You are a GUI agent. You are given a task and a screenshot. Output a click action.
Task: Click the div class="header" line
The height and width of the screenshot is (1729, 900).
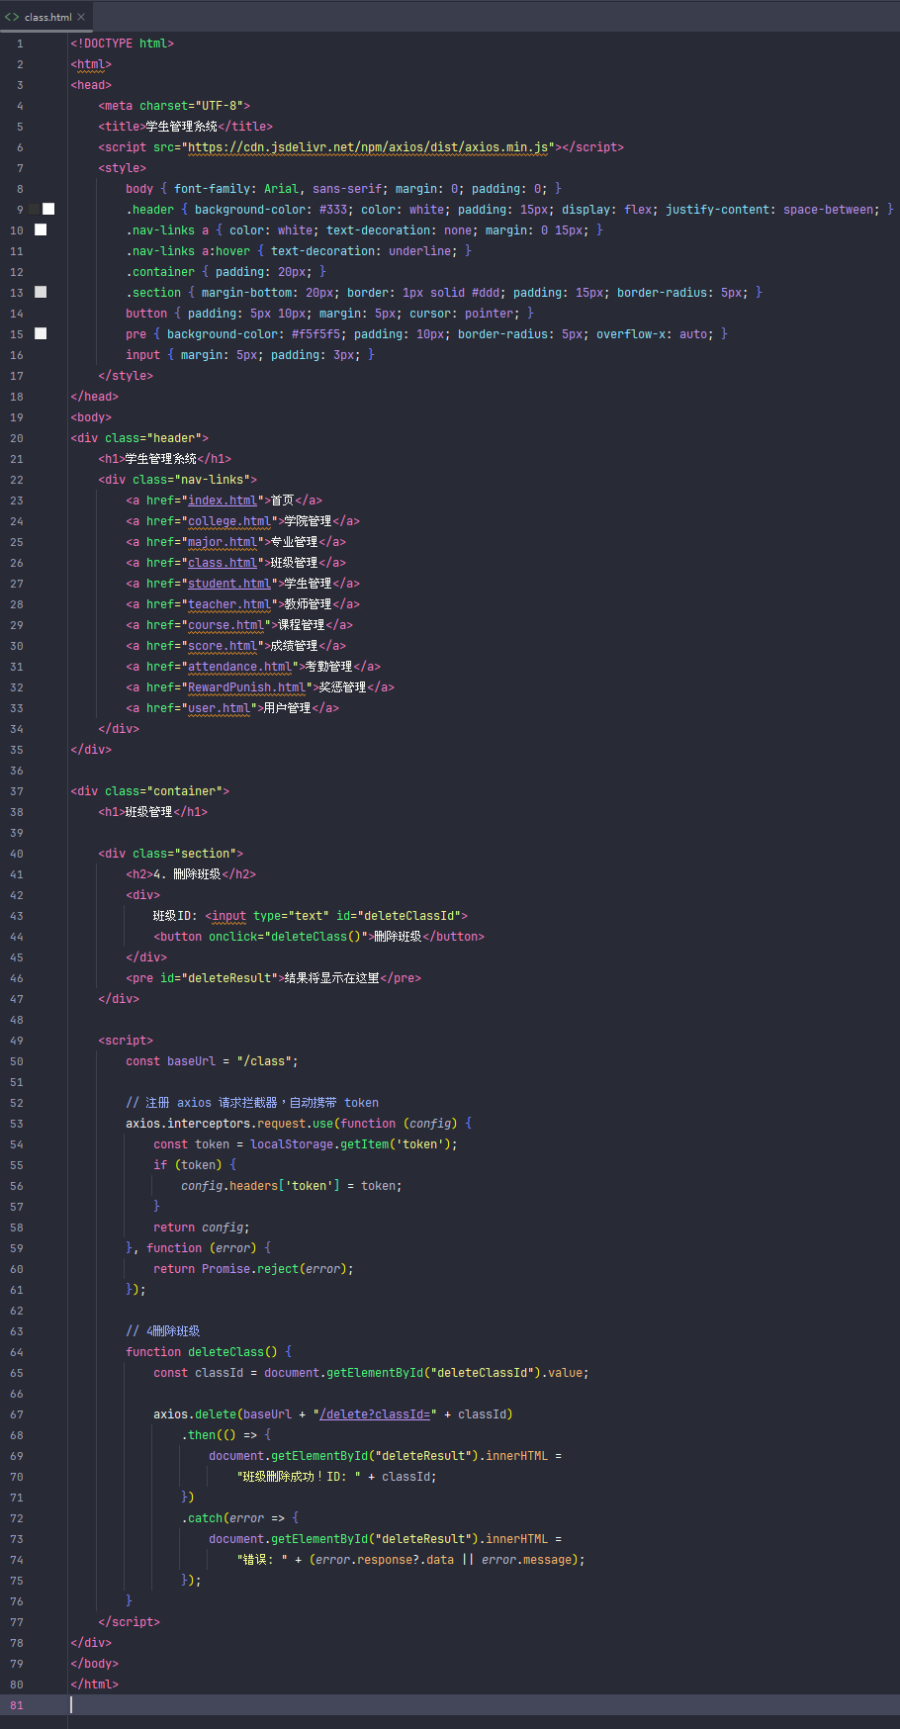[139, 438]
